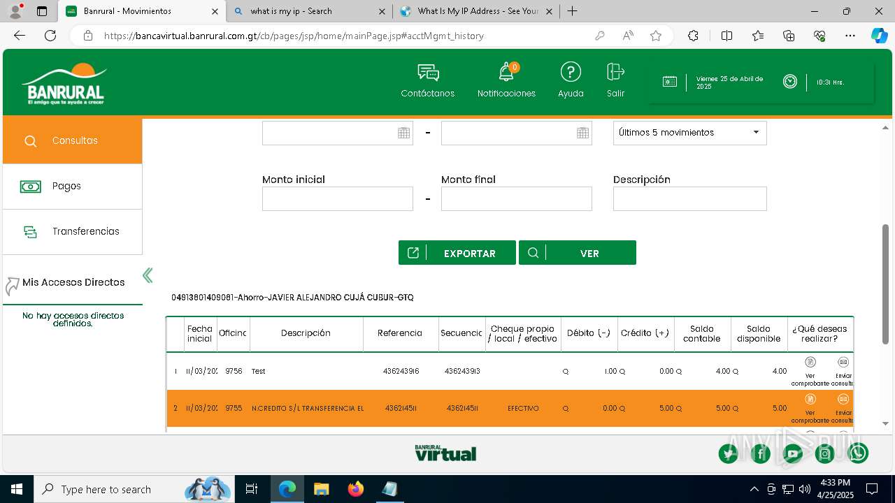The image size is (895, 503).
Task: Click the Saldo disponible column header
Action: click(759, 334)
